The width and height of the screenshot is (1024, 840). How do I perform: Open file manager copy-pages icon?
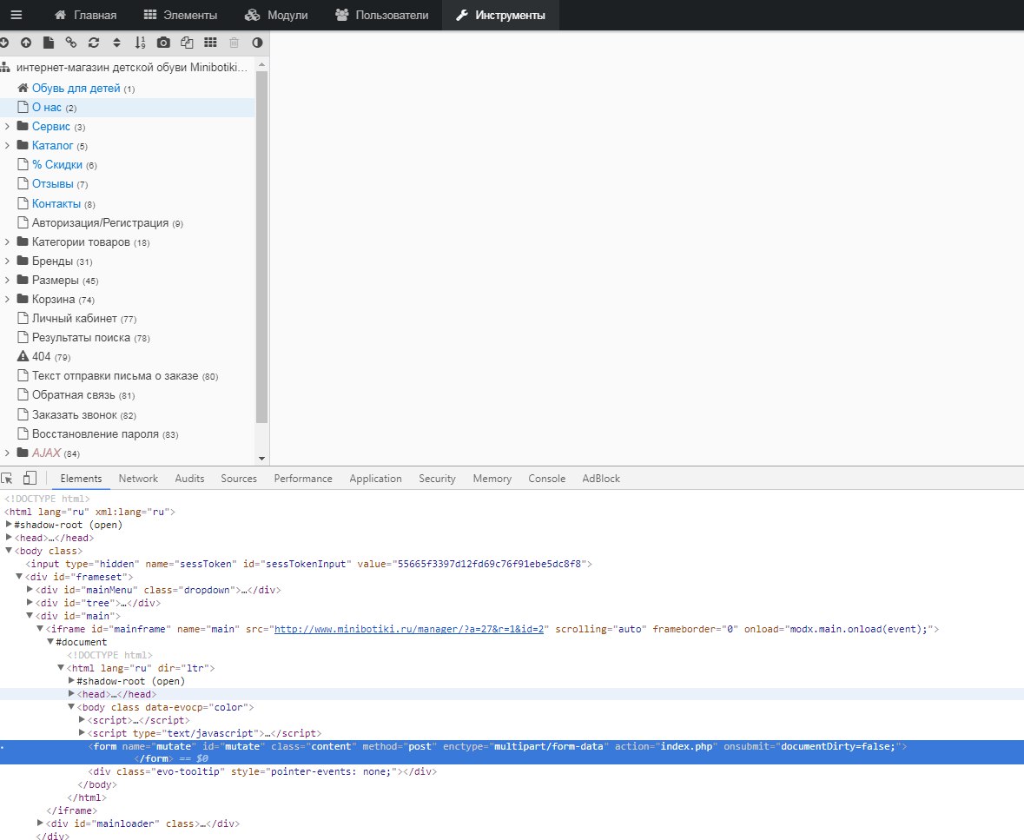pyautogui.click(x=187, y=43)
